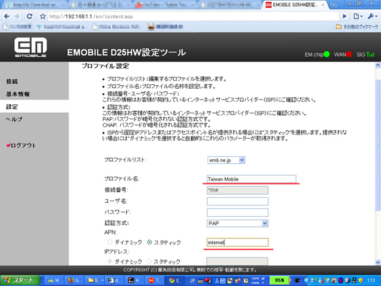Open the 基本情報 sidebar menu
This screenshot has width=381, height=286.
click(x=18, y=94)
